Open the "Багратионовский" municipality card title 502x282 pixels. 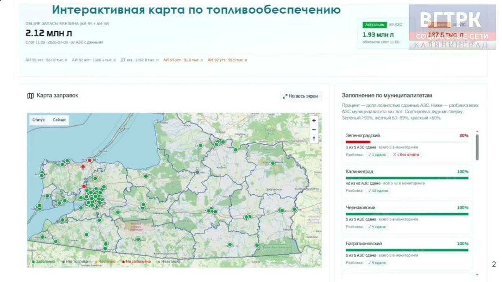coord(364,244)
